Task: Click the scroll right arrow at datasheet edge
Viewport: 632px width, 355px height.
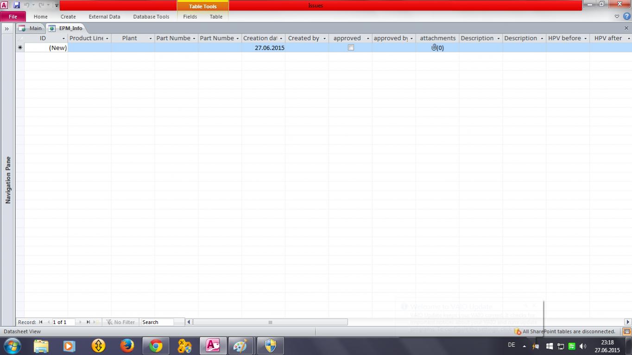Action: point(628,322)
